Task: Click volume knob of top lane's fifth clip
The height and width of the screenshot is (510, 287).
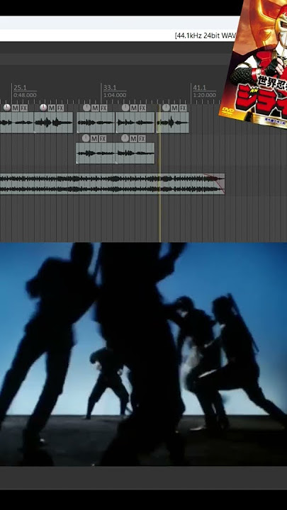Action: pyautogui.click(x=166, y=108)
